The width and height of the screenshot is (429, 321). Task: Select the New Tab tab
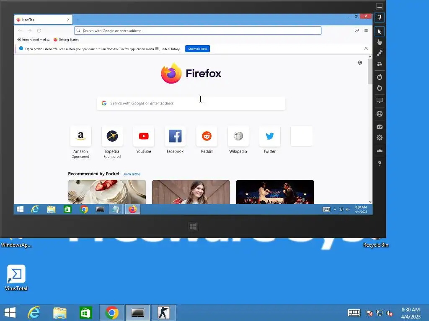pos(43,20)
